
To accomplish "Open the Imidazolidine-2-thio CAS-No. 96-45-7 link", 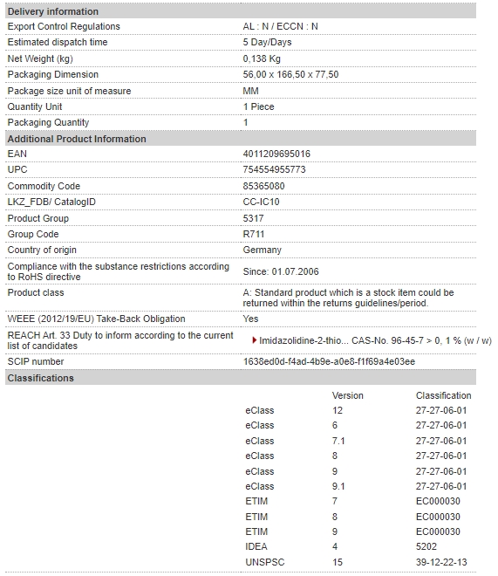I will click(375, 340).
